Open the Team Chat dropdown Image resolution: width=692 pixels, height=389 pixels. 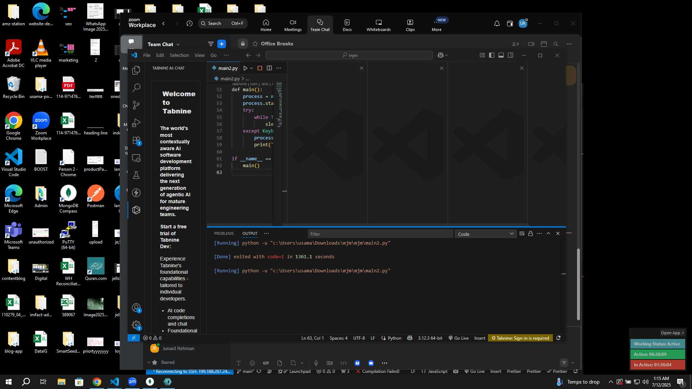(x=164, y=44)
